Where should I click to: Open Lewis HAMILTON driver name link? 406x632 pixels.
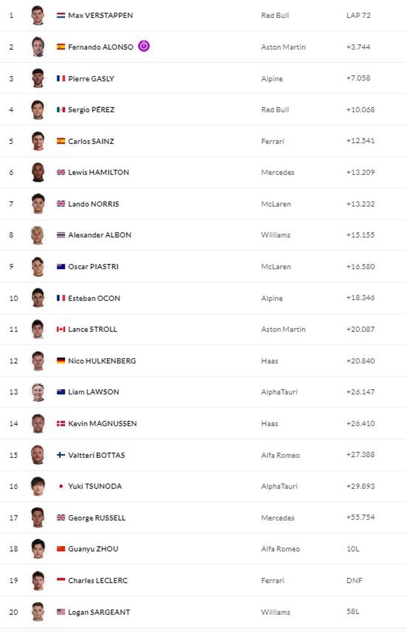coord(98,172)
